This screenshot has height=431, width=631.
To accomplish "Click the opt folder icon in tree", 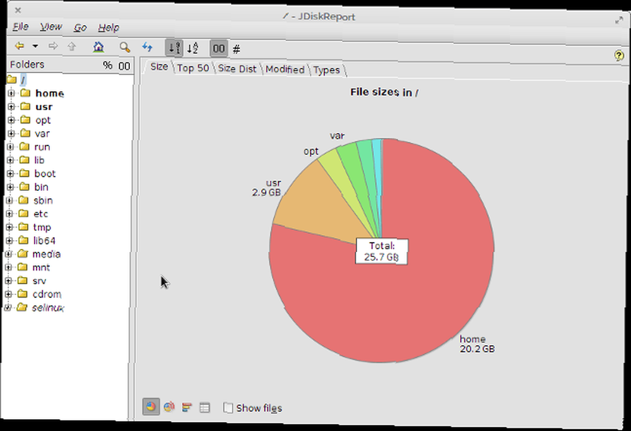I will click(x=25, y=120).
